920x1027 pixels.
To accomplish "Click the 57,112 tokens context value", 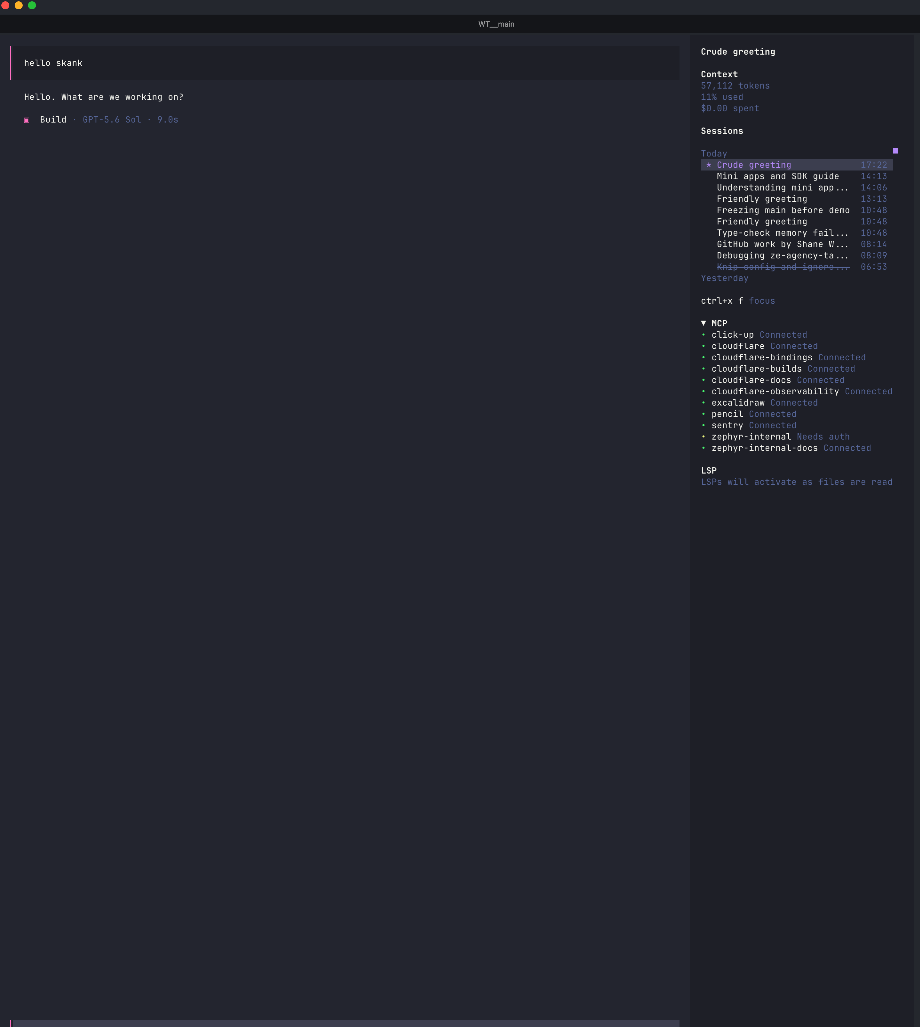I will pos(735,86).
